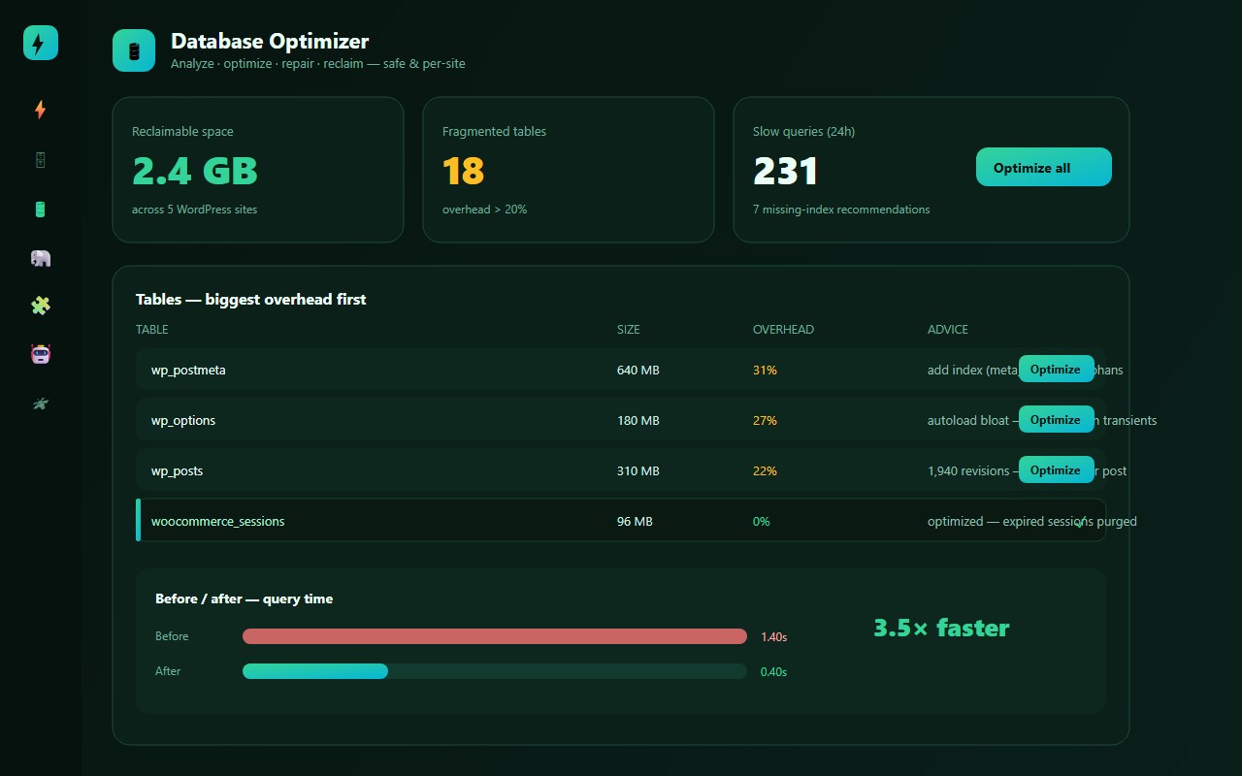Screen dimensions: 1242x776
Task: Open the satellite sidebar icon
Action: [41, 404]
